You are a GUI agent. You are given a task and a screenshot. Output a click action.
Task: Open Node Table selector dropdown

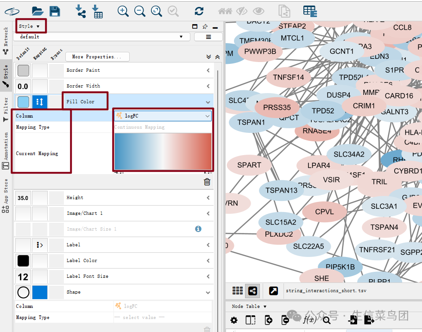(249, 307)
